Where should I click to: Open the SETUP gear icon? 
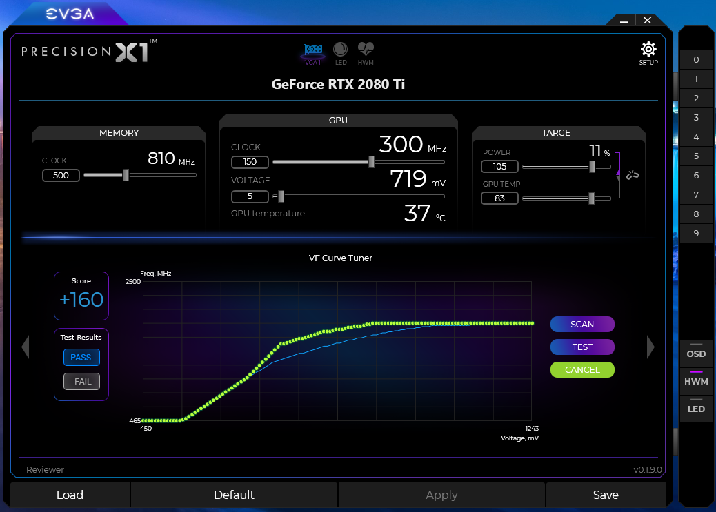coord(648,53)
